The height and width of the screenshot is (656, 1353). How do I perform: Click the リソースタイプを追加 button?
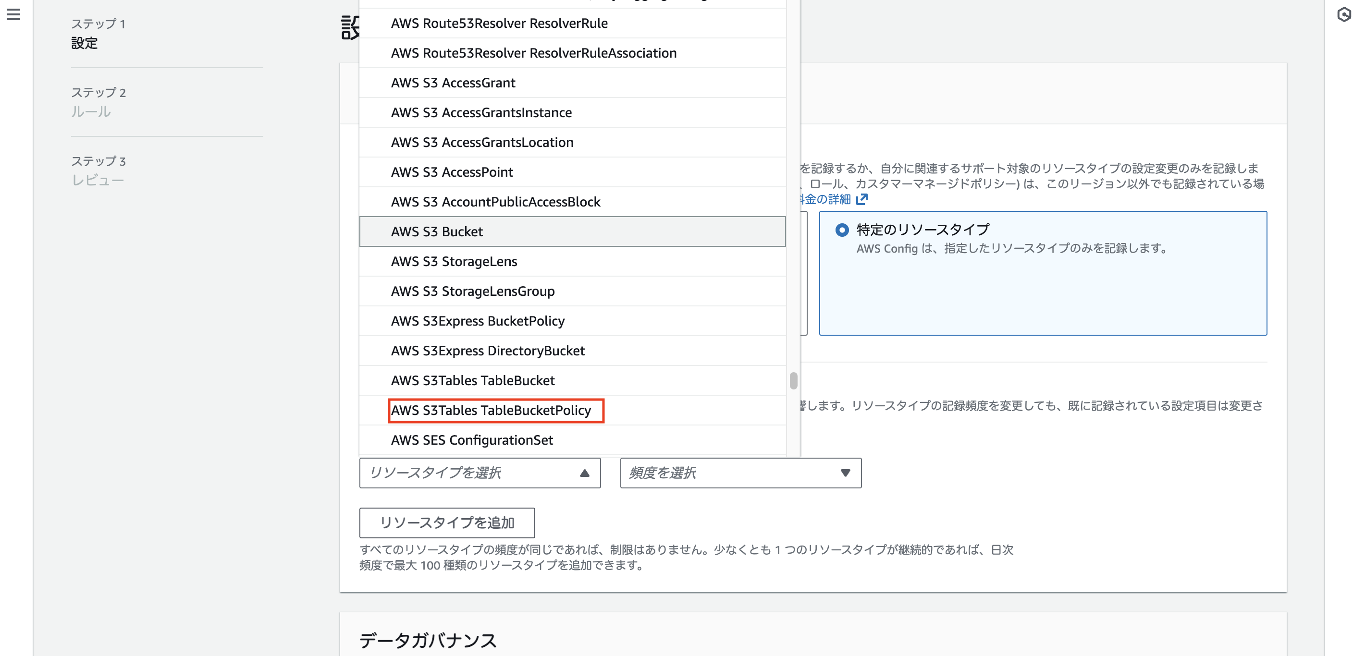click(446, 522)
